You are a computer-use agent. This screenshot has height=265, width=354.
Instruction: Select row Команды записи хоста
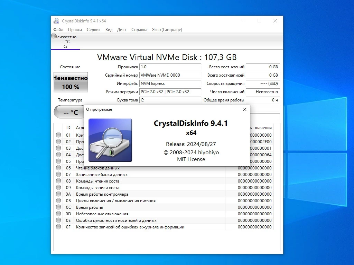coord(164,187)
